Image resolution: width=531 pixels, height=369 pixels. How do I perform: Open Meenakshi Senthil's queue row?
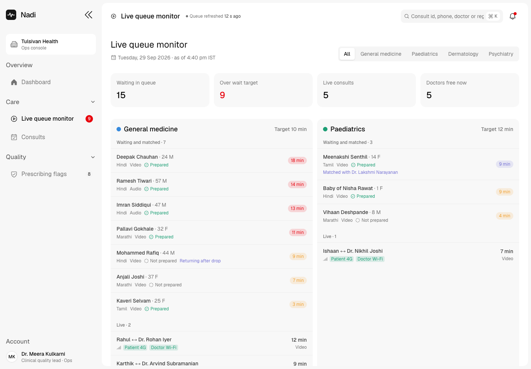[x=418, y=164]
